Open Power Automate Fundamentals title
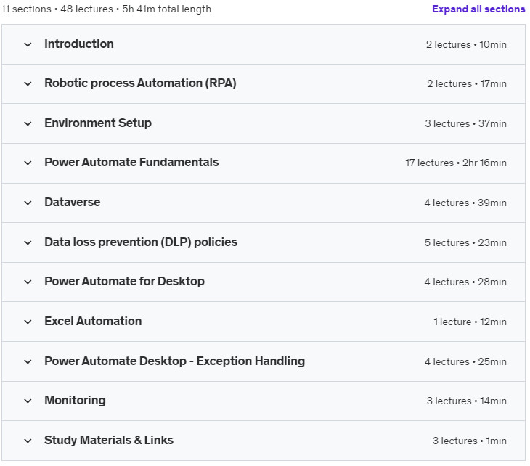 131,162
